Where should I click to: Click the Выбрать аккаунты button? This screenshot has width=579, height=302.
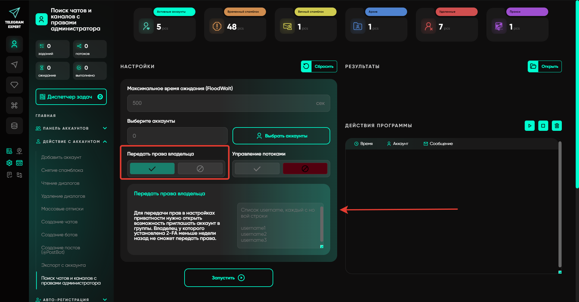(x=281, y=136)
